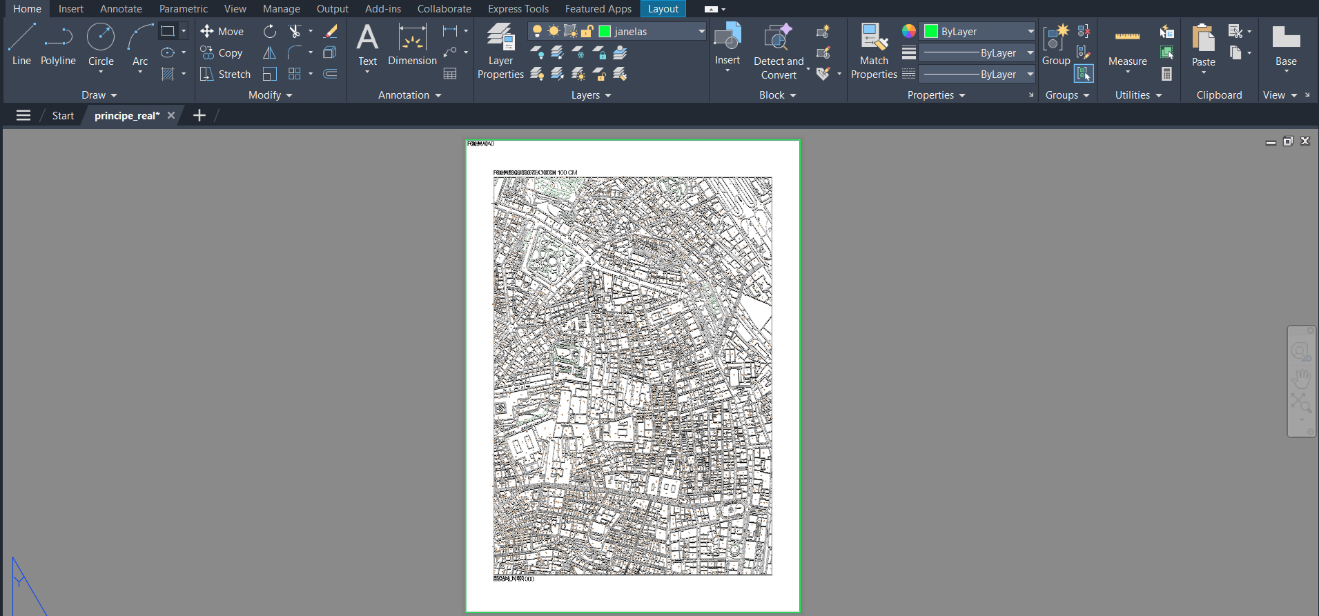Select the Measure tool
This screenshot has height=616, width=1319.
click(1127, 46)
